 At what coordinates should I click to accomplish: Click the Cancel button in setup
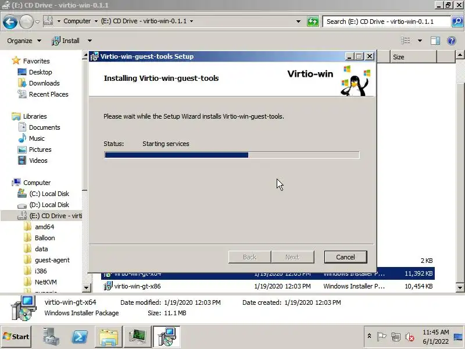pyautogui.click(x=345, y=257)
